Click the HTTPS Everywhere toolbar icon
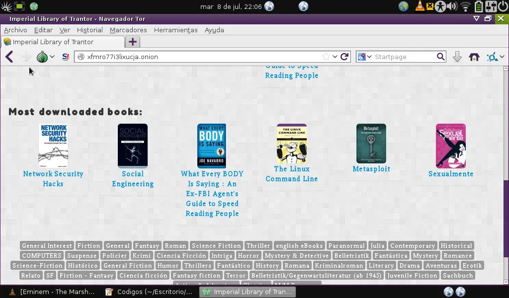Viewport: 509px width, 298px height. (492, 57)
